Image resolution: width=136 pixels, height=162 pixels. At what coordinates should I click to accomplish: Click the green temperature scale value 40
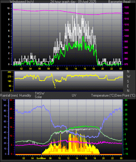coord(126,100)
